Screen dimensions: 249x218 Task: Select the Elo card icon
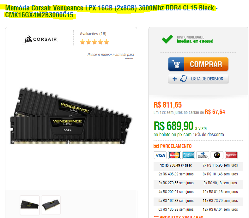click(x=217, y=155)
